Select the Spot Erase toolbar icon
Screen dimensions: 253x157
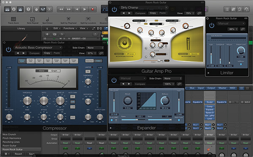click(47, 19)
